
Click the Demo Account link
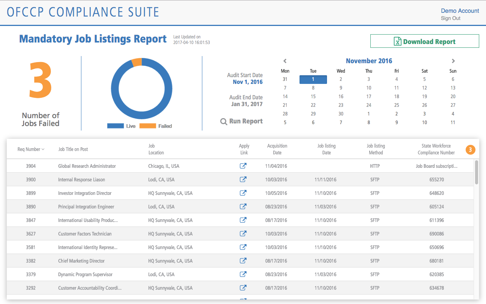pyautogui.click(x=460, y=11)
